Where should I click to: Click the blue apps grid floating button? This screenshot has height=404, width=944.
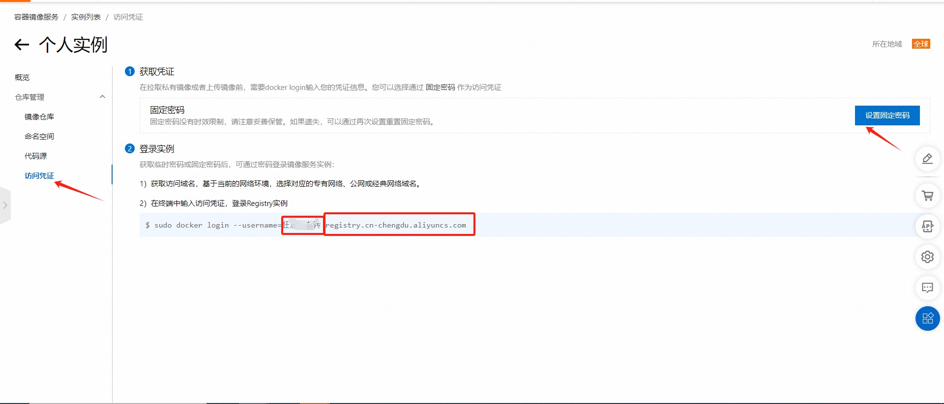[x=927, y=318]
